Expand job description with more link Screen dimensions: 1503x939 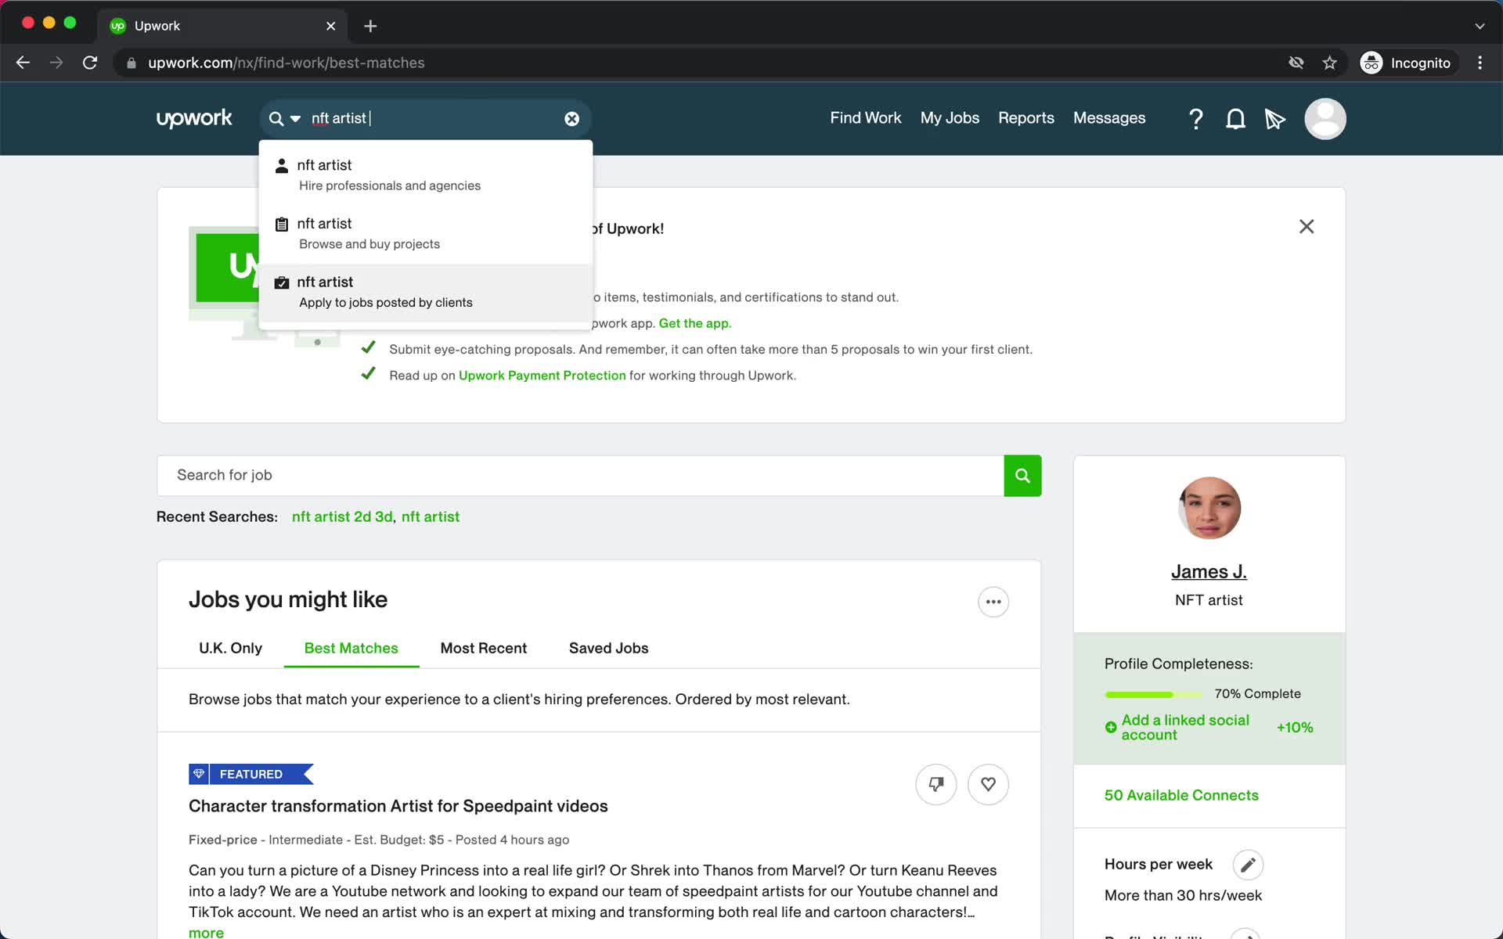(x=206, y=932)
